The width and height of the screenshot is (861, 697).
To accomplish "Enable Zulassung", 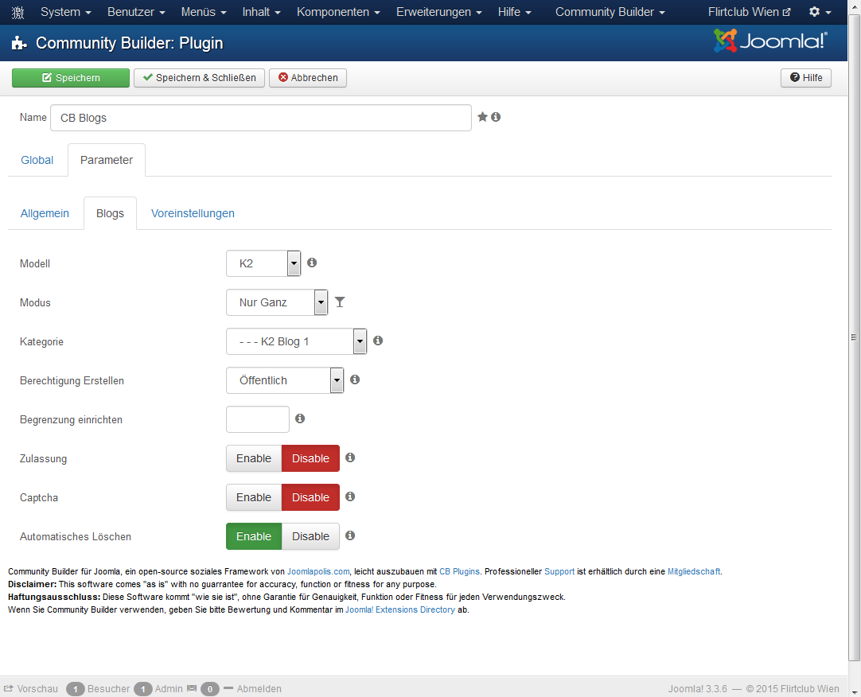I will (254, 458).
